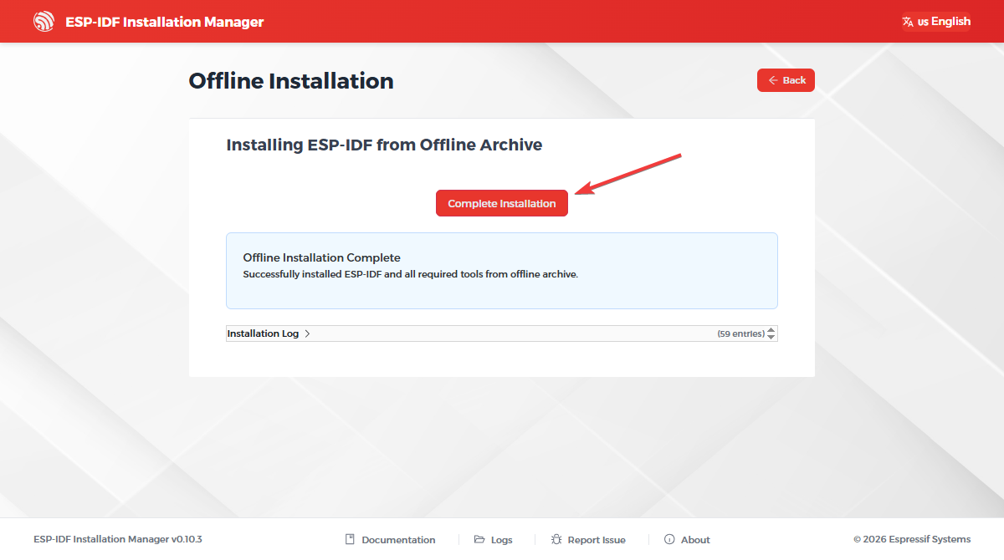Click the translate icon beside English
The height and width of the screenshot is (560, 1004).
(x=908, y=22)
